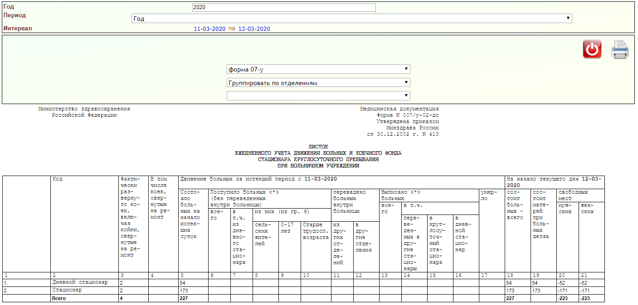Click the ЛИСТОК report title text

(x=318, y=147)
